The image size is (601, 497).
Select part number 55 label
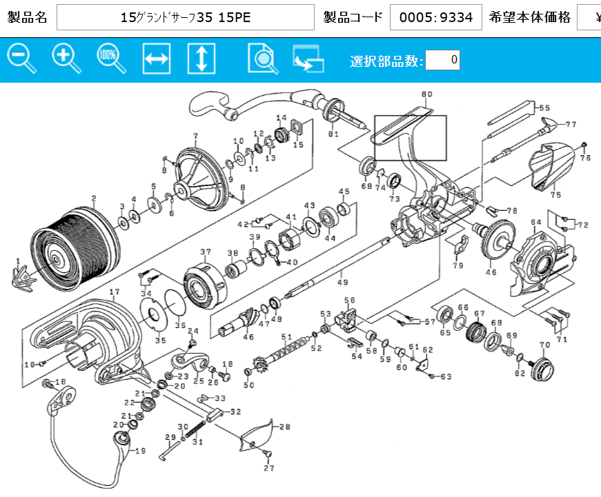[x=544, y=108]
